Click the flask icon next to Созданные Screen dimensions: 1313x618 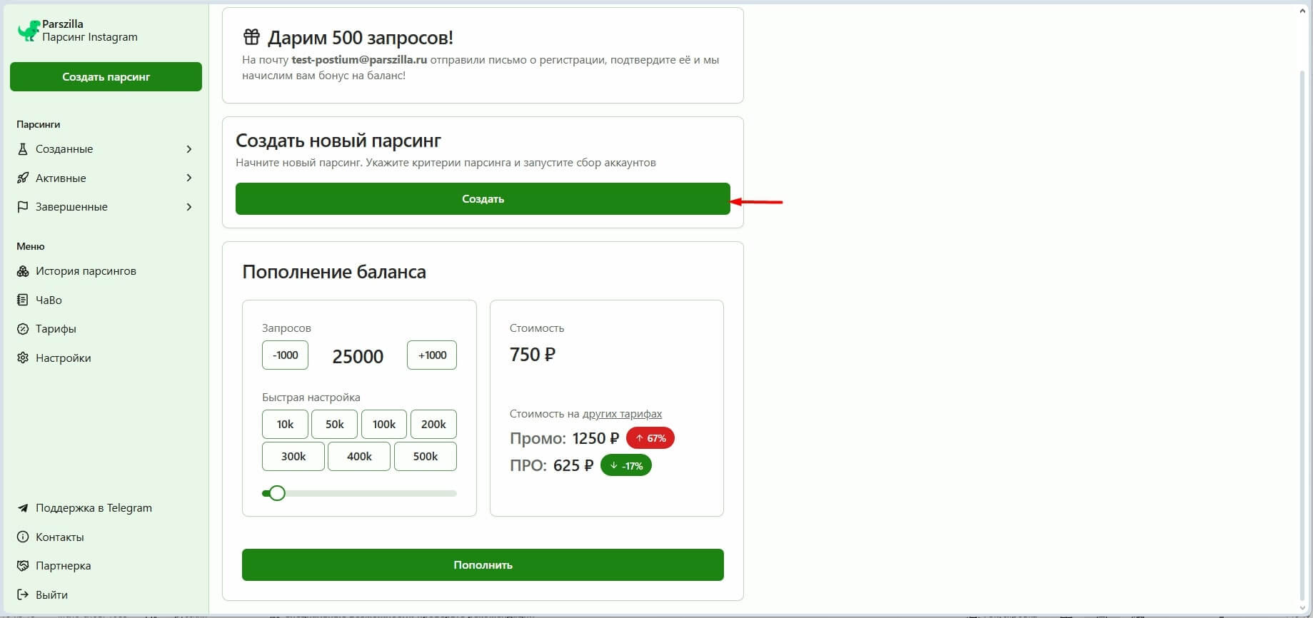[x=23, y=149]
